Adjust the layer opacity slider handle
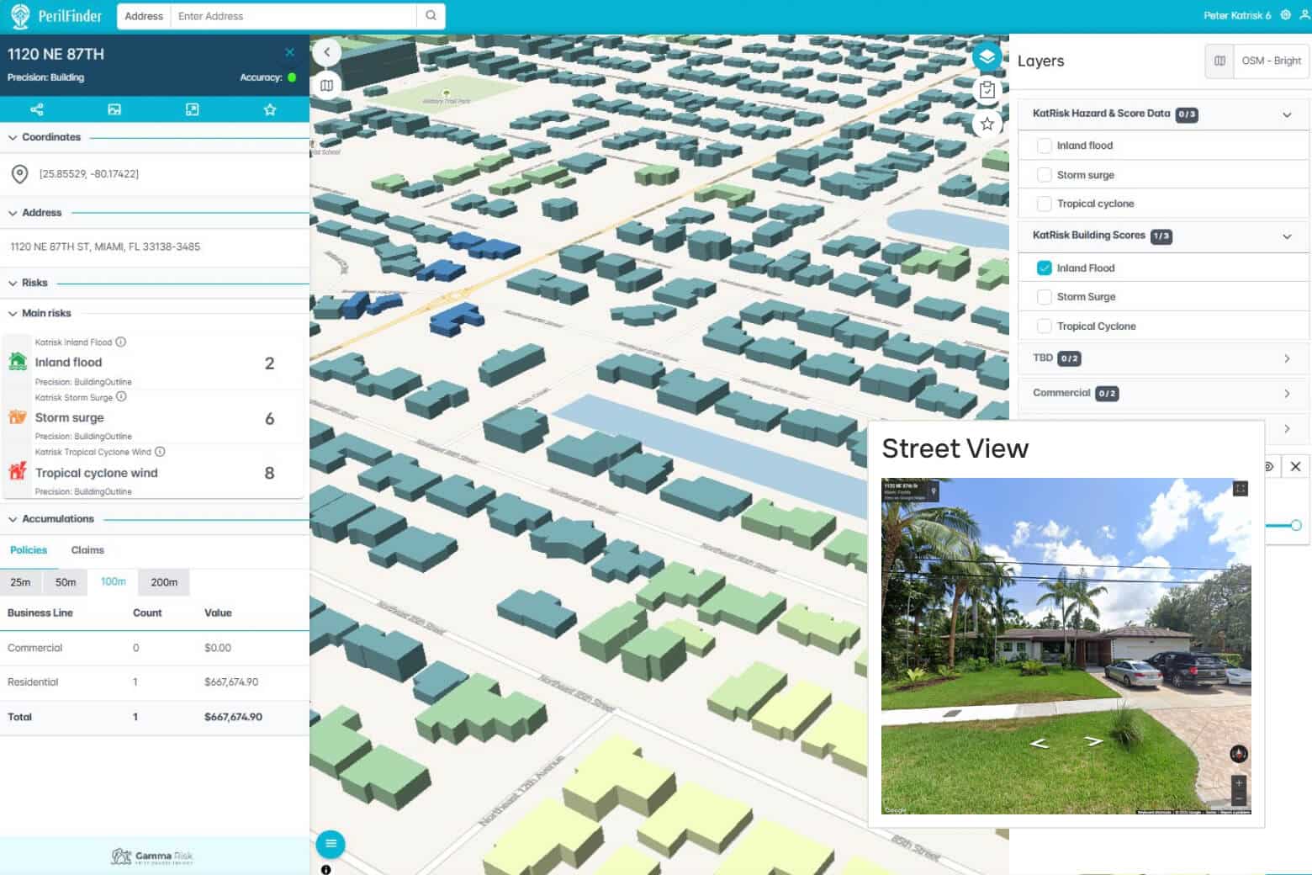Screen dimensions: 1312x875 pos(1295,525)
